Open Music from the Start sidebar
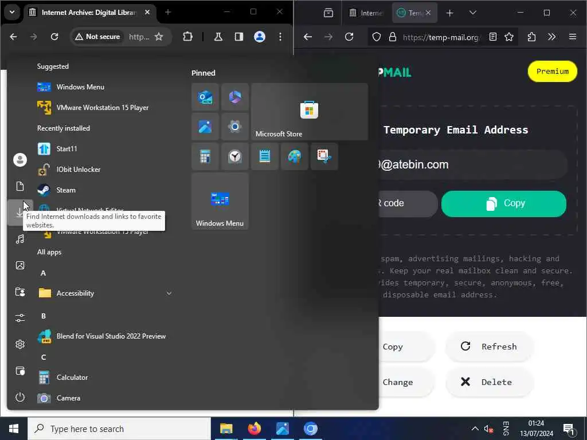The height and width of the screenshot is (440, 587). pyautogui.click(x=20, y=239)
